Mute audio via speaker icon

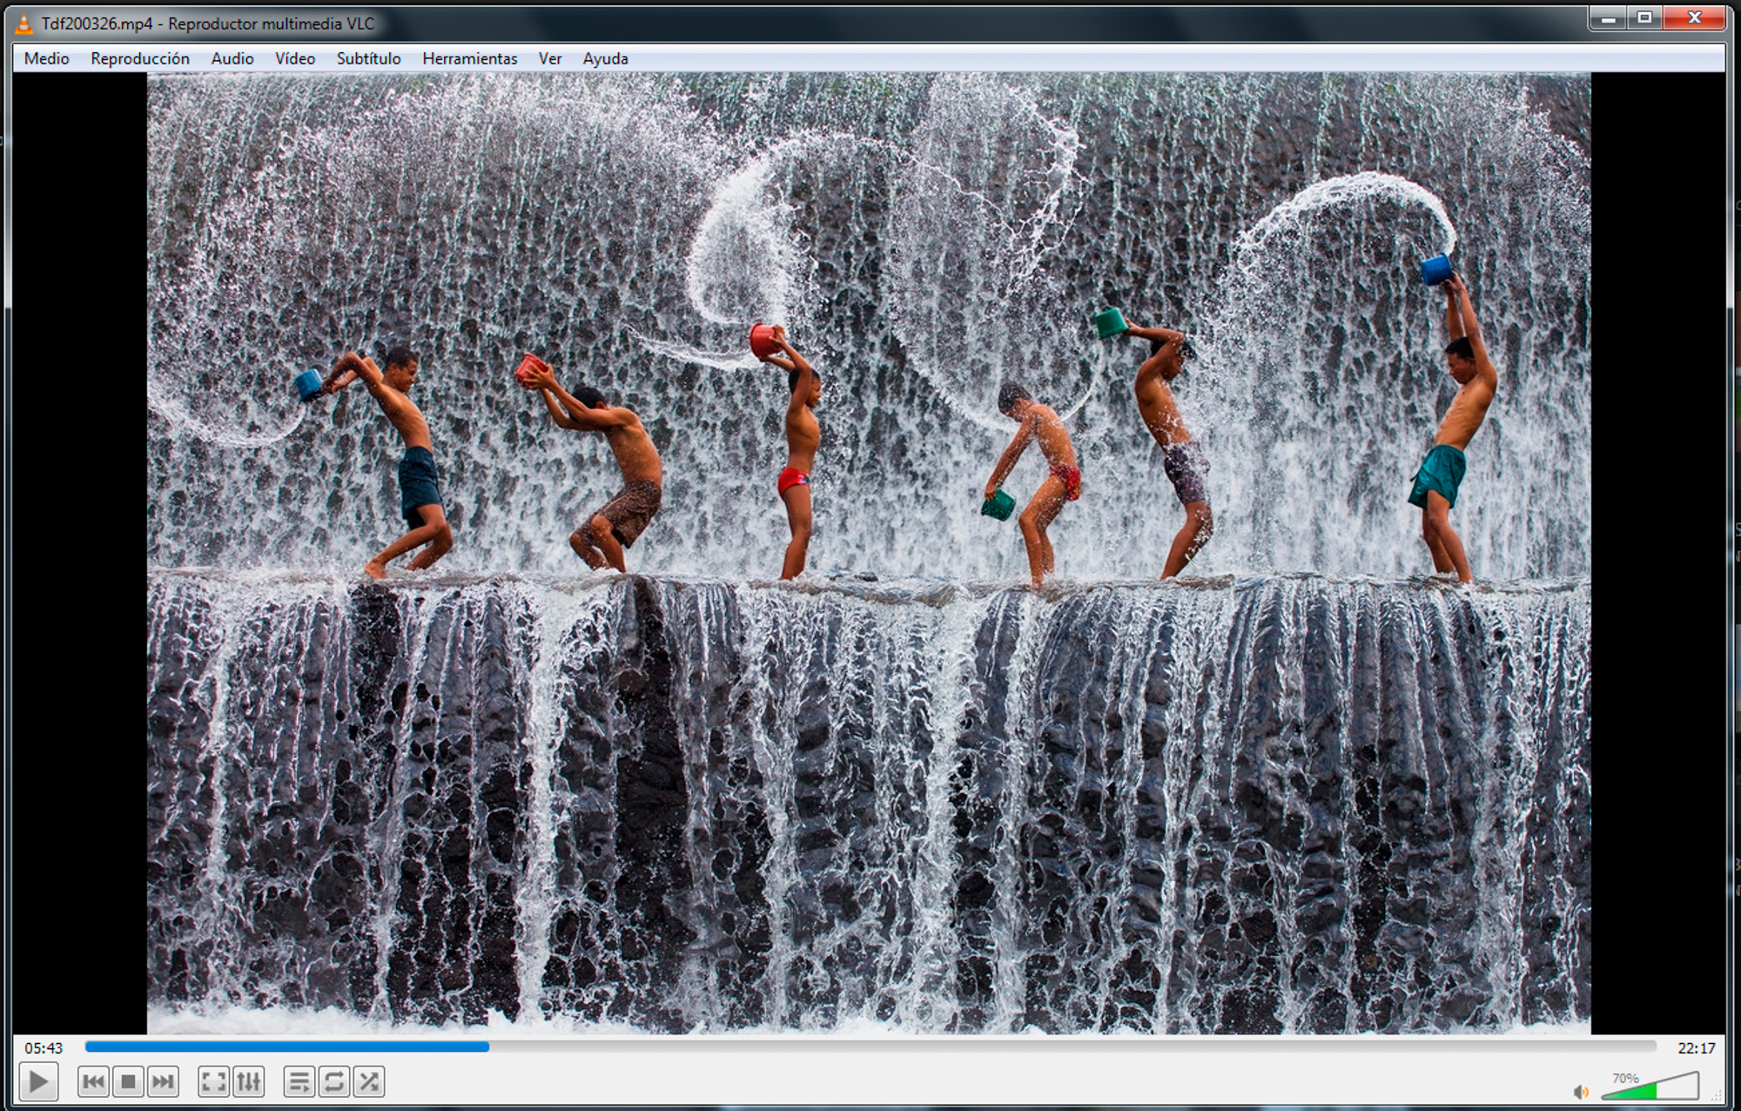tap(1581, 1092)
